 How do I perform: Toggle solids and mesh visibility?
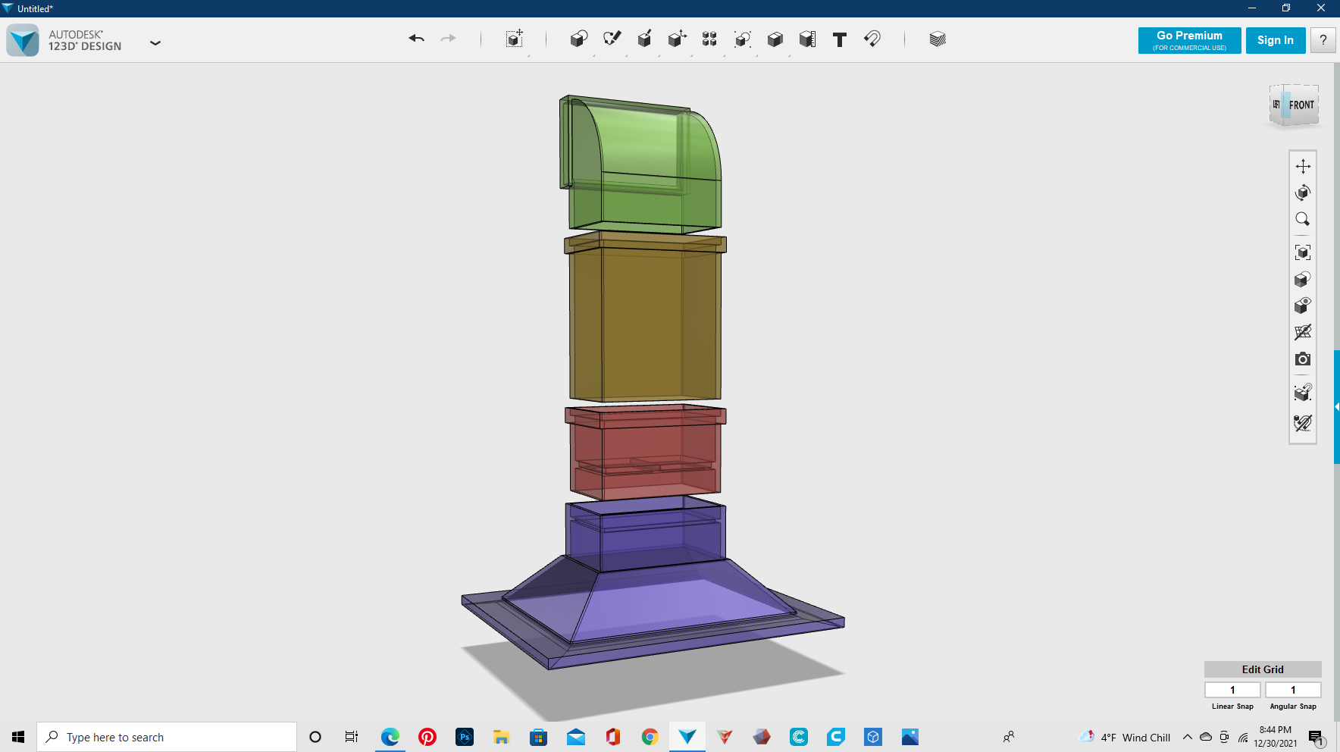[x=1303, y=305]
